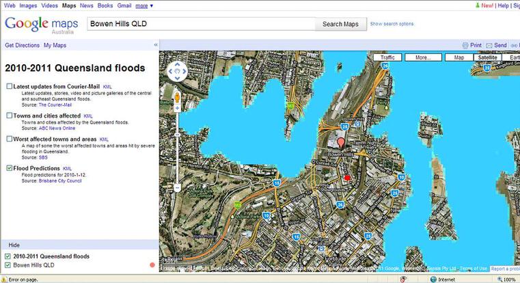
Task: Click route 10 shield at right side
Action: pyautogui.click(x=401, y=177)
